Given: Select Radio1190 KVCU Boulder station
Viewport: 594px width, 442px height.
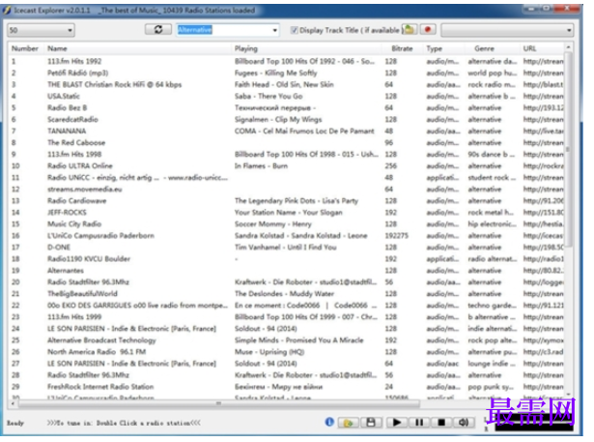Looking at the screenshot, I should (286, 259).
